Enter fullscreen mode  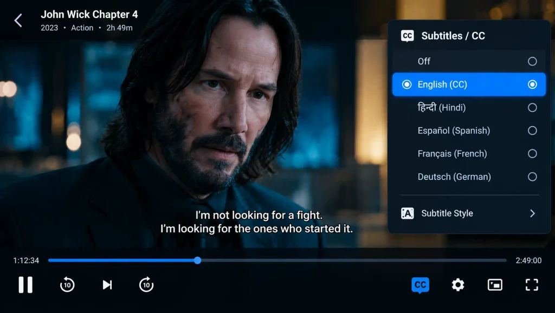point(532,285)
